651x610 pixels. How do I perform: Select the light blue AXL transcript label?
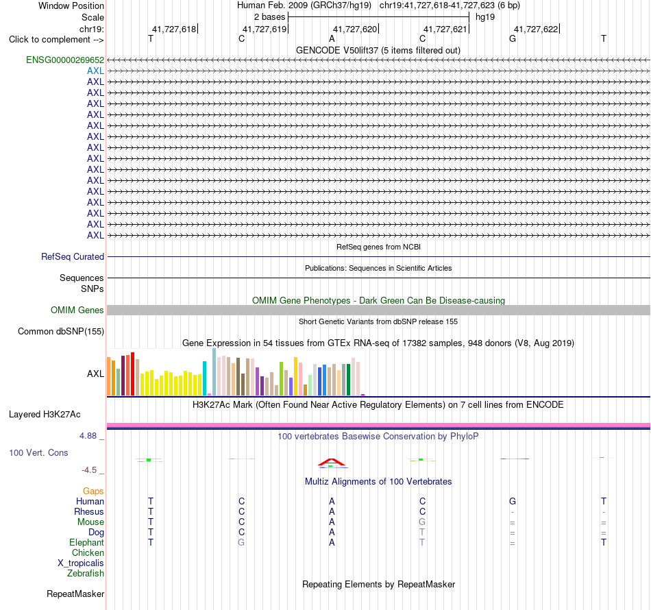click(95, 71)
